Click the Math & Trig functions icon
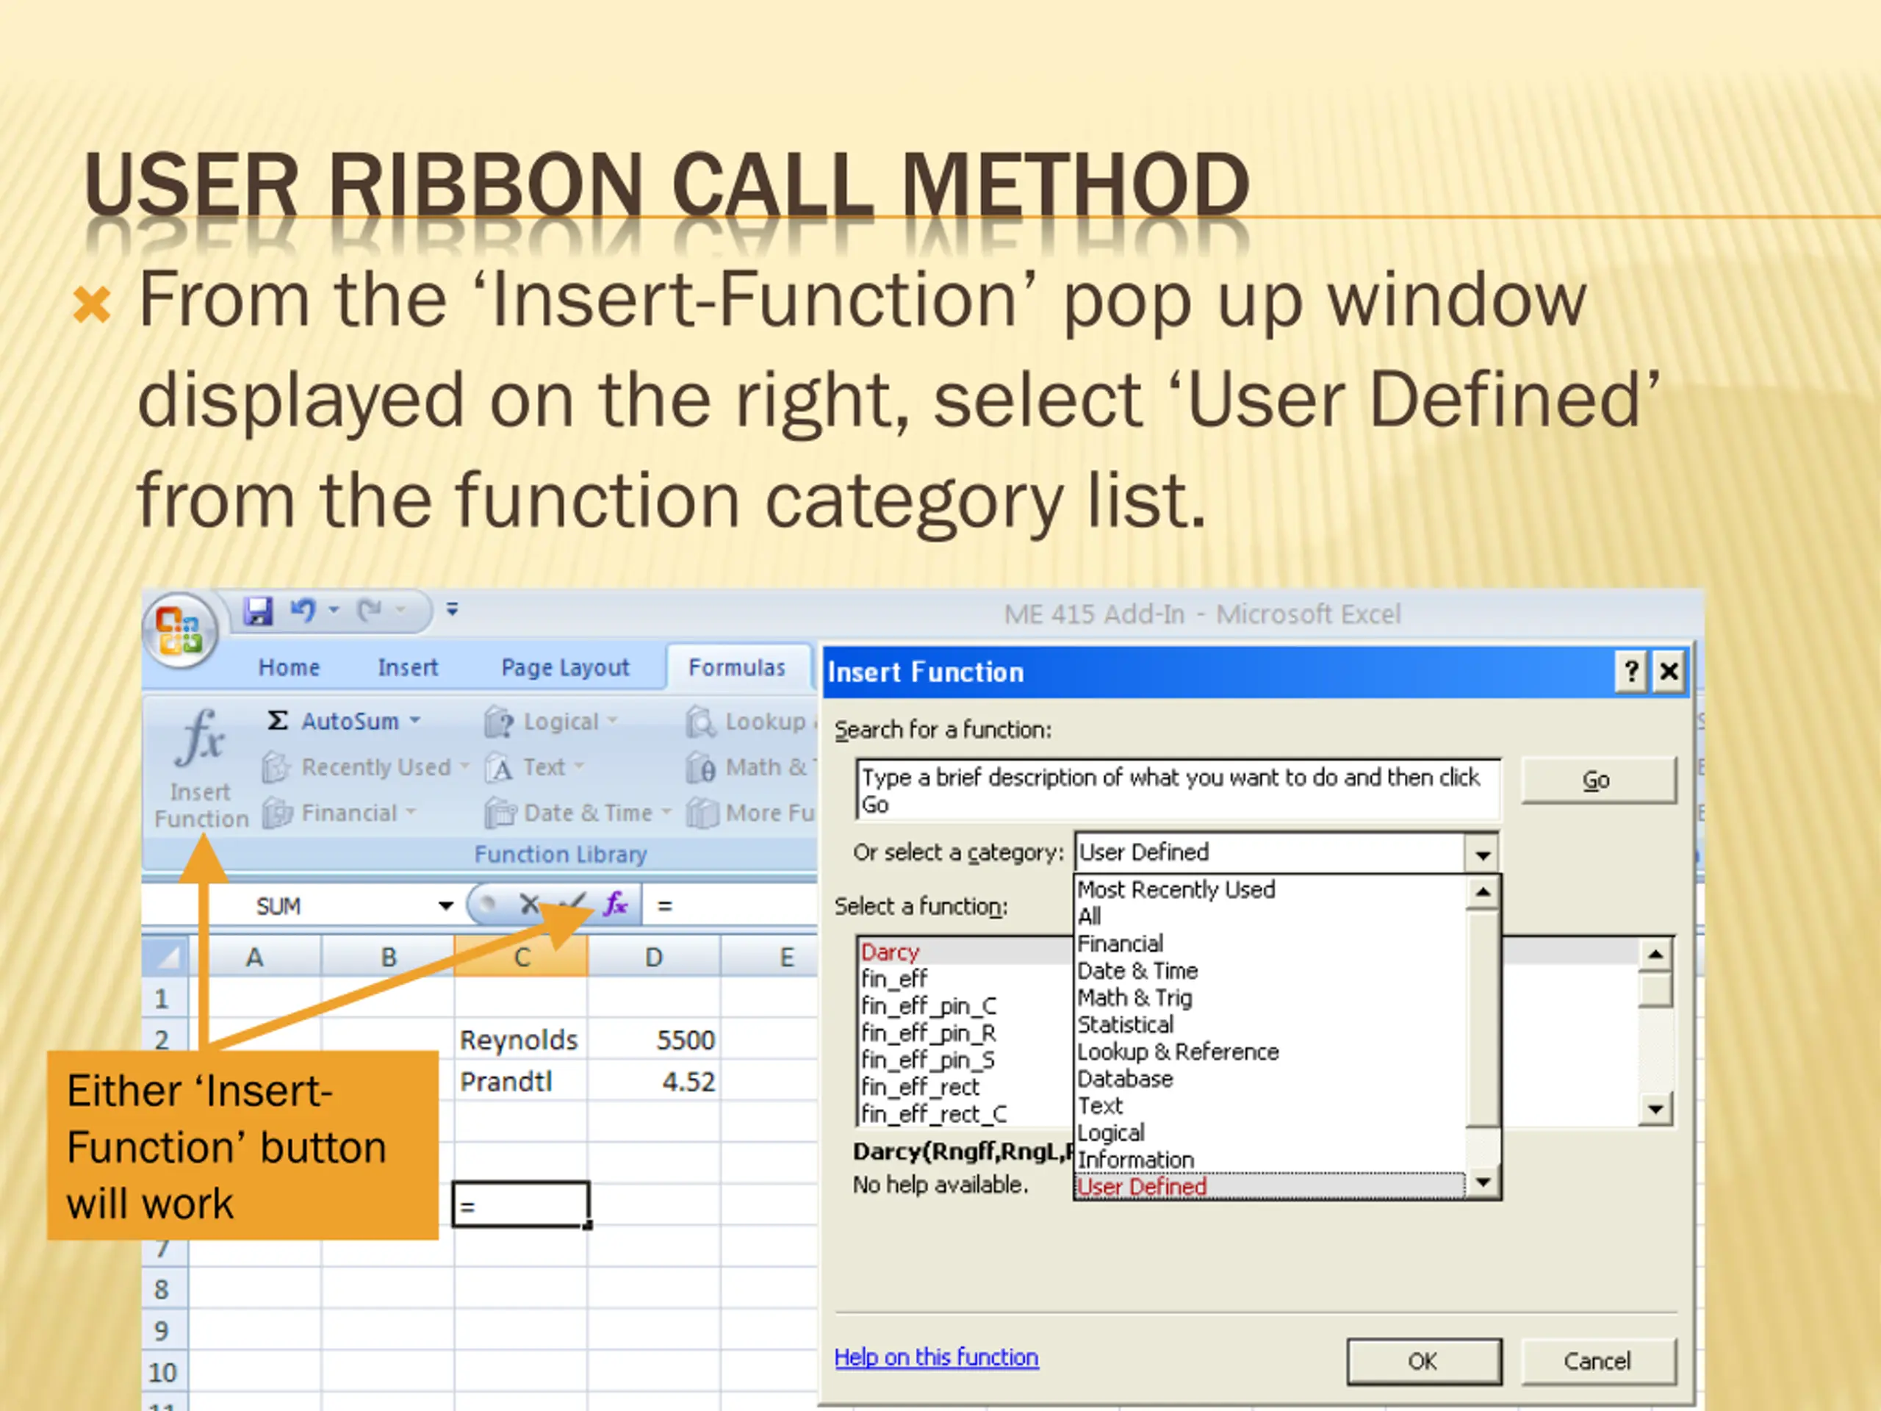 (702, 767)
